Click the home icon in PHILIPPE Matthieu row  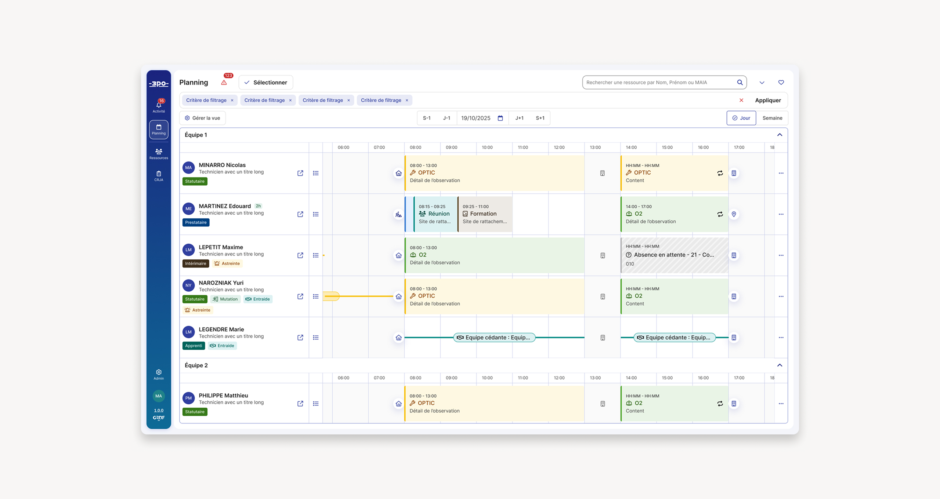tap(398, 404)
